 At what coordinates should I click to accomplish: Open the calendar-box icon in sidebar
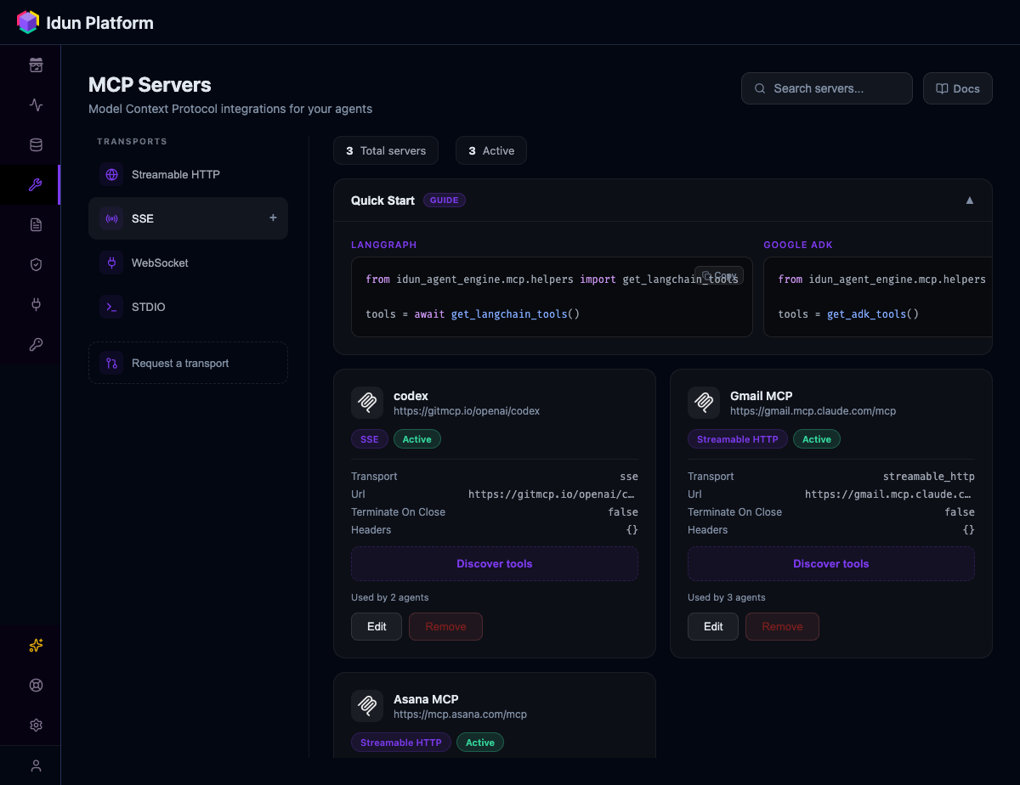pos(36,65)
